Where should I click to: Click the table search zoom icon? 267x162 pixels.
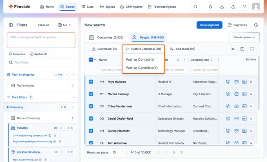tap(233, 49)
